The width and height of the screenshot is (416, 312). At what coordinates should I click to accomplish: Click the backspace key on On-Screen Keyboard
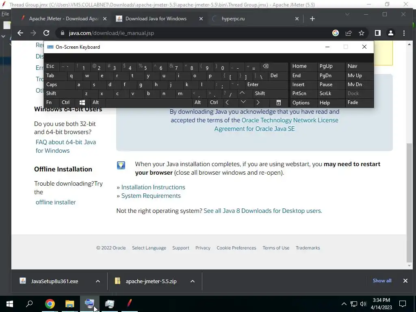[x=265, y=66]
